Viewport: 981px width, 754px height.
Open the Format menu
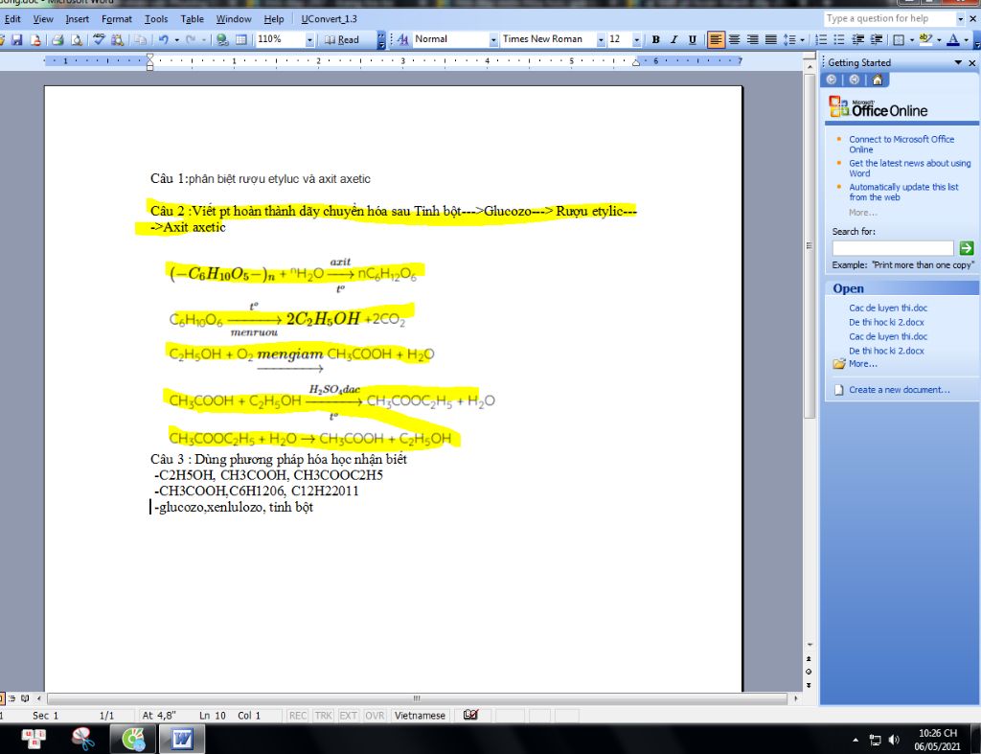click(116, 19)
